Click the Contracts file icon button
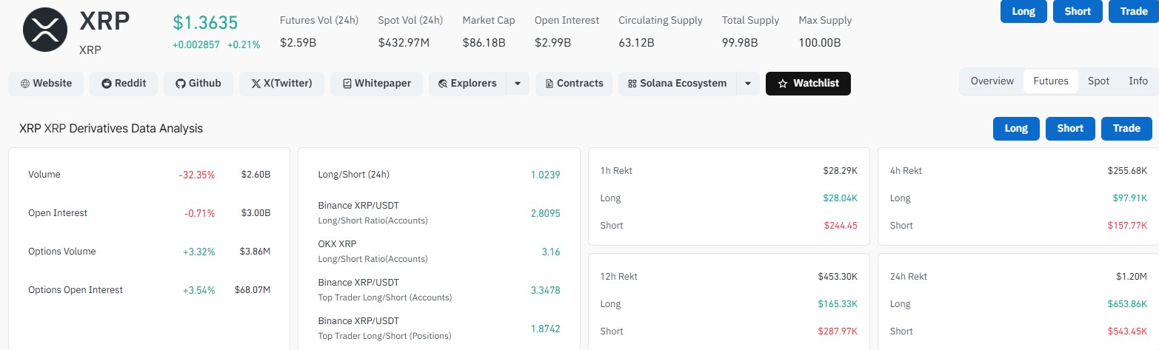 click(x=549, y=84)
